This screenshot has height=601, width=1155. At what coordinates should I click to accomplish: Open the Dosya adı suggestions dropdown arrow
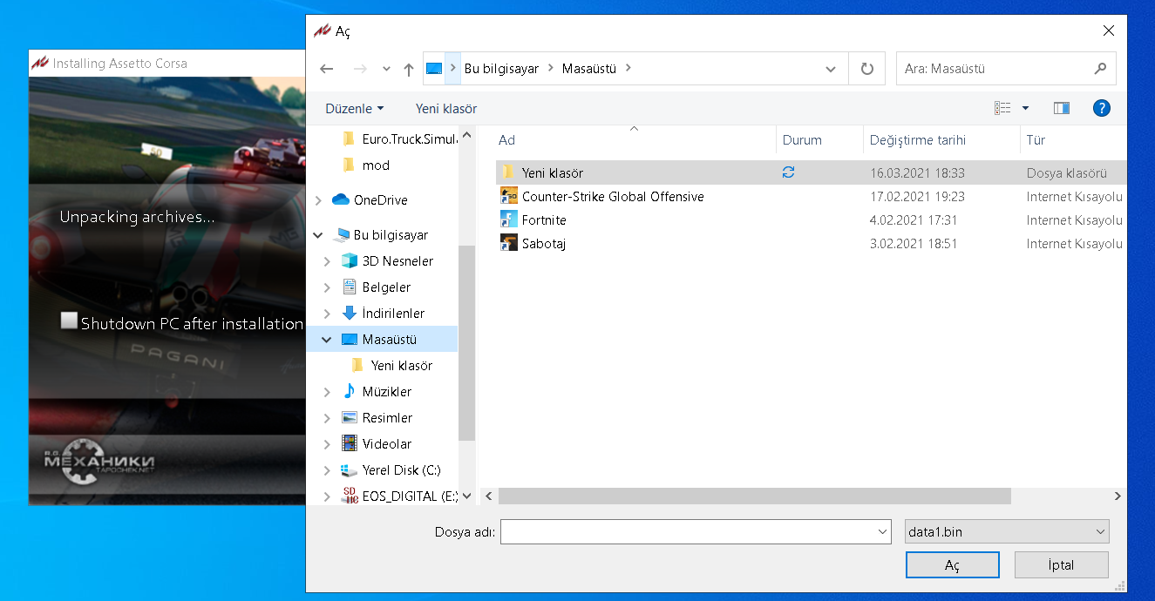click(882, 531)
